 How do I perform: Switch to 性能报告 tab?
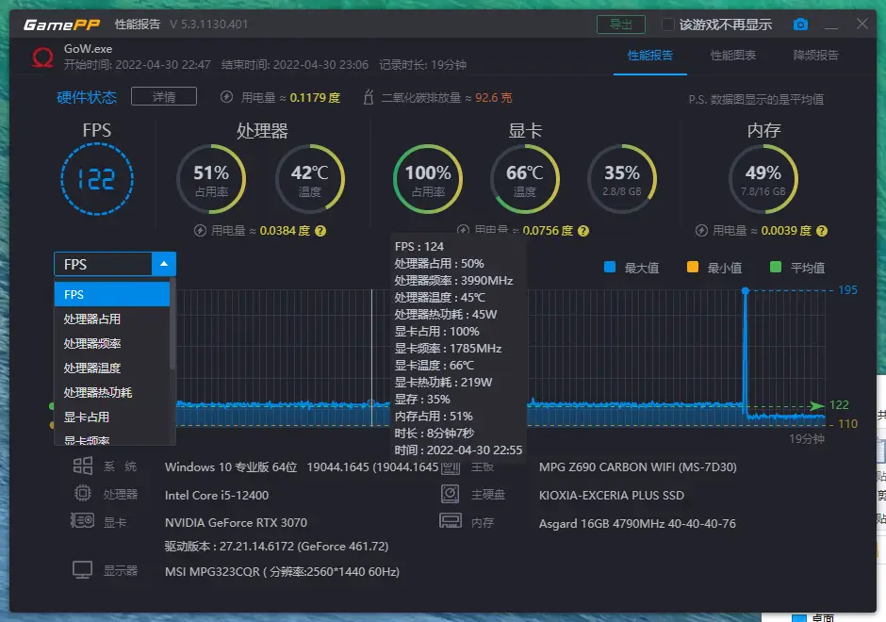coord(649,56)
